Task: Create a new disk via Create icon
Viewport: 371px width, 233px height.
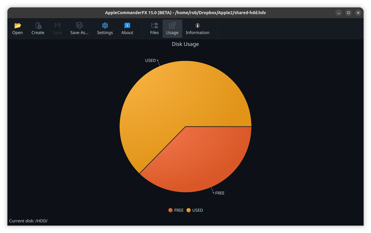Action: 38,26
